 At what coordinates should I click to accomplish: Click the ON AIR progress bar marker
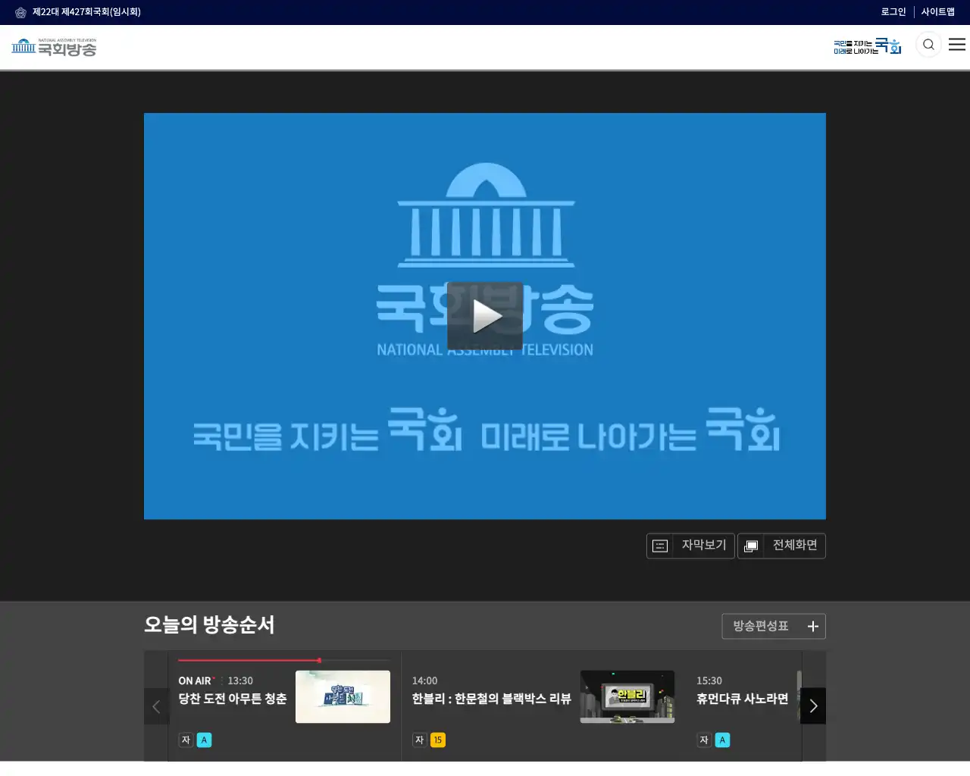pyautogui.click(x=319, y=660)
